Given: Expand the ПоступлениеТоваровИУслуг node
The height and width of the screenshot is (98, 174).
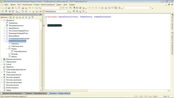Looking at the screenshot, I should [4, 31].
